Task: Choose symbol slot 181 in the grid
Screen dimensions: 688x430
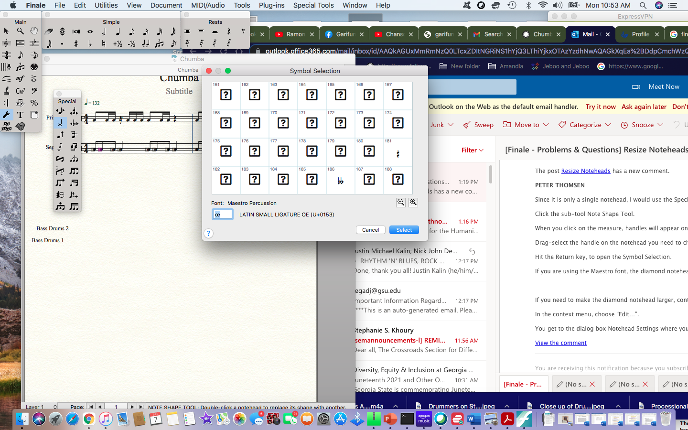Action: tap(398, 152)
